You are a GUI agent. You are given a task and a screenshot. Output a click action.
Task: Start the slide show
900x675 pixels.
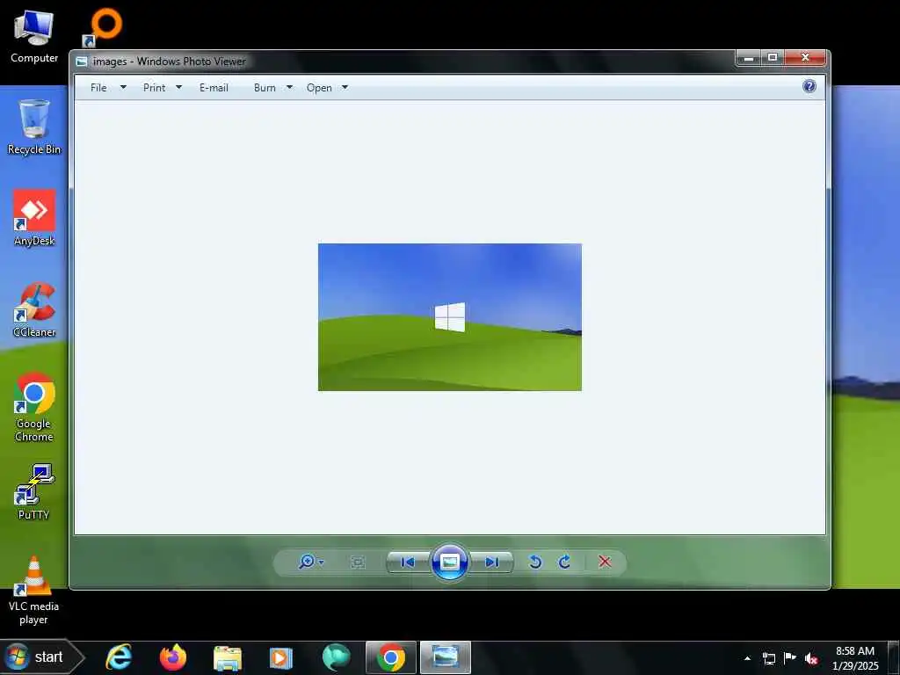coord(449,562)
